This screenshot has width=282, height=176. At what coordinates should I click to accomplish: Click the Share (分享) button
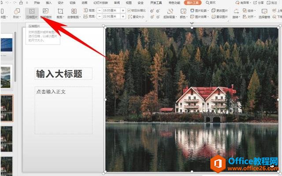pyautogui.click(x=258, y=3)
